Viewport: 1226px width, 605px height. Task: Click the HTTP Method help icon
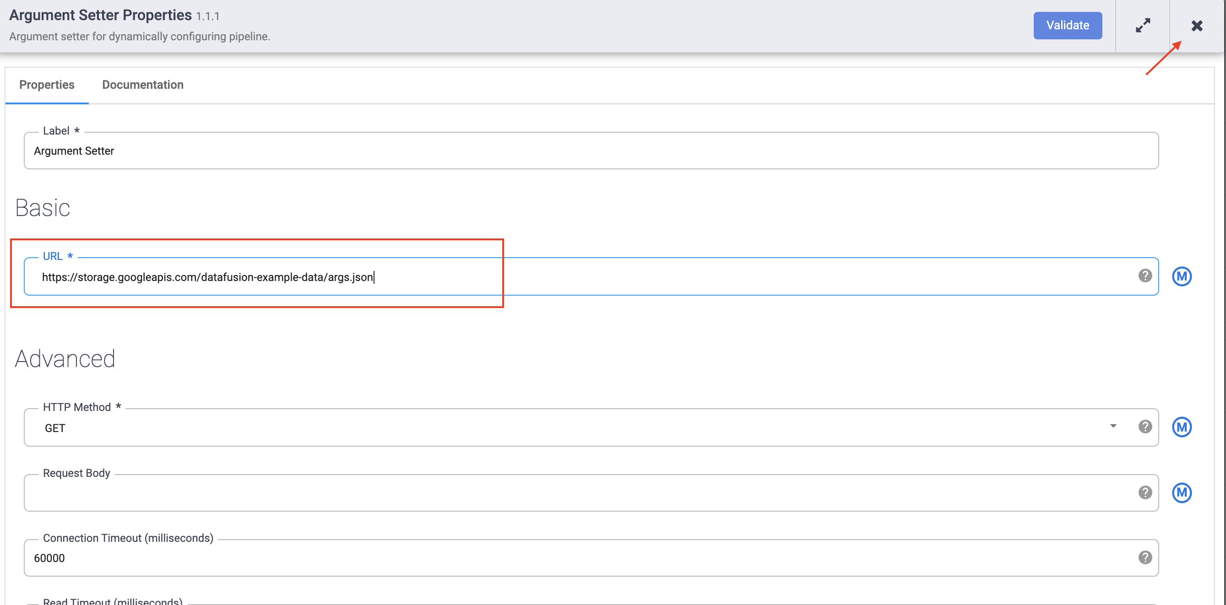1145,427
